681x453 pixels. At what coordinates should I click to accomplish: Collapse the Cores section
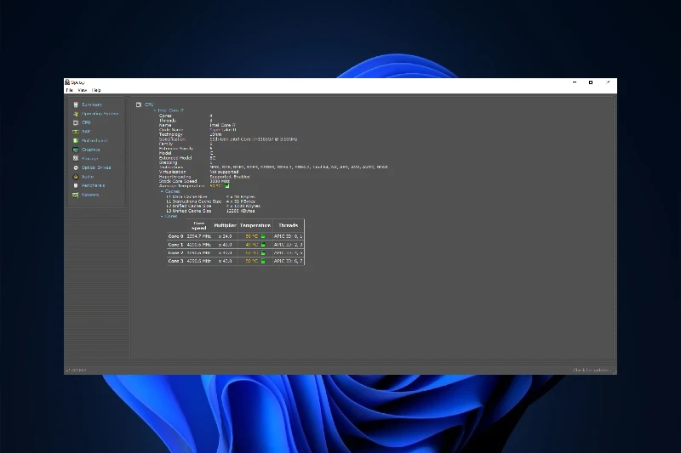[162, 216]
